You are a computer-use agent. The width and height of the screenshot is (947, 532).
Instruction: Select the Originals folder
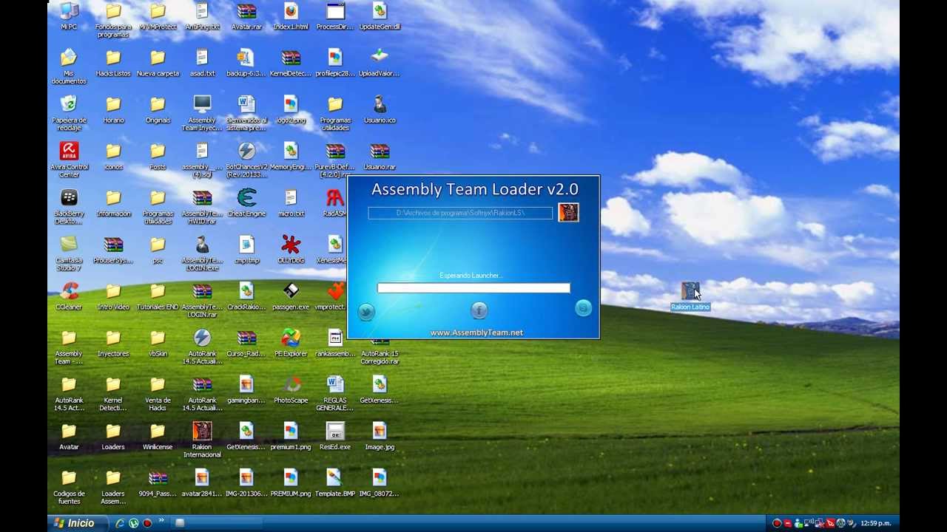pyautogui.click(x=158, y=109)
